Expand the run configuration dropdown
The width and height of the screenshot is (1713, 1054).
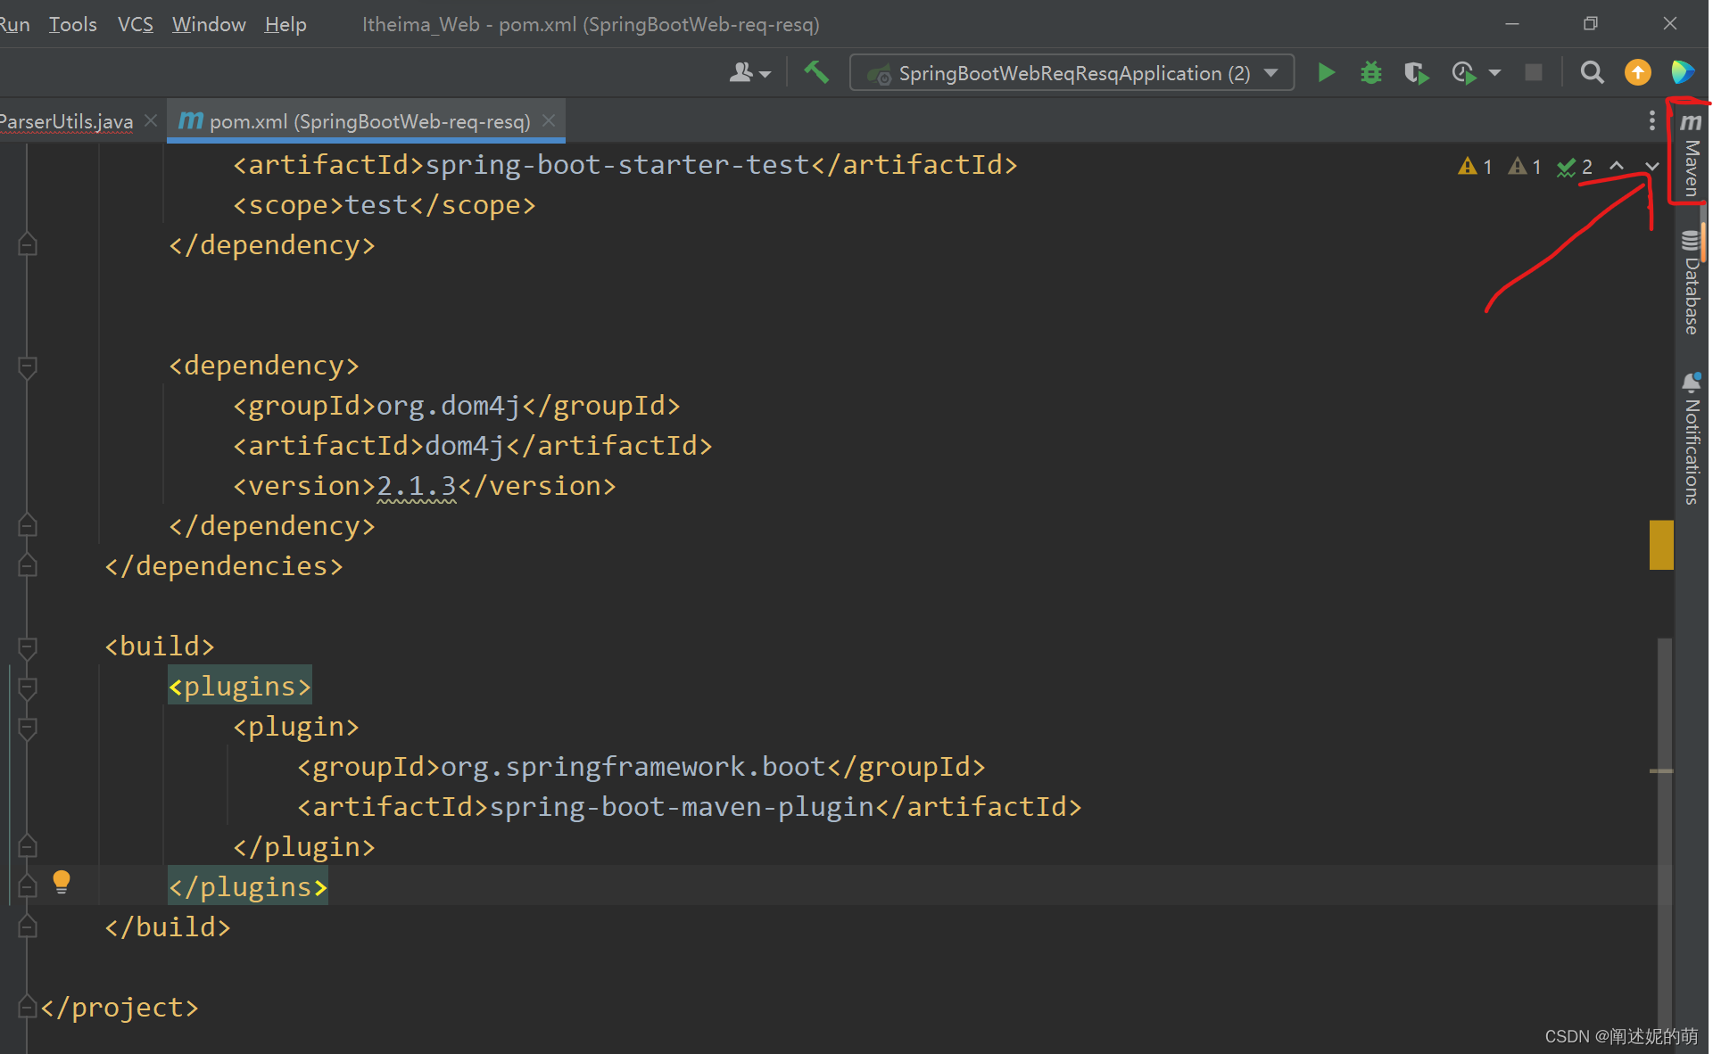[1270, 73]
